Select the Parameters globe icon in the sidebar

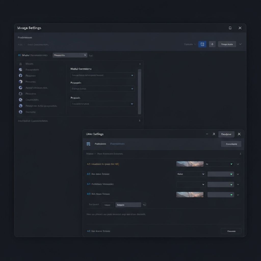[20, 69]
